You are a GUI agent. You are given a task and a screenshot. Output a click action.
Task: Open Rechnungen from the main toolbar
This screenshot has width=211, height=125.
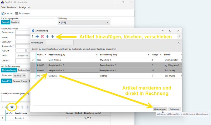coord(22,13)
